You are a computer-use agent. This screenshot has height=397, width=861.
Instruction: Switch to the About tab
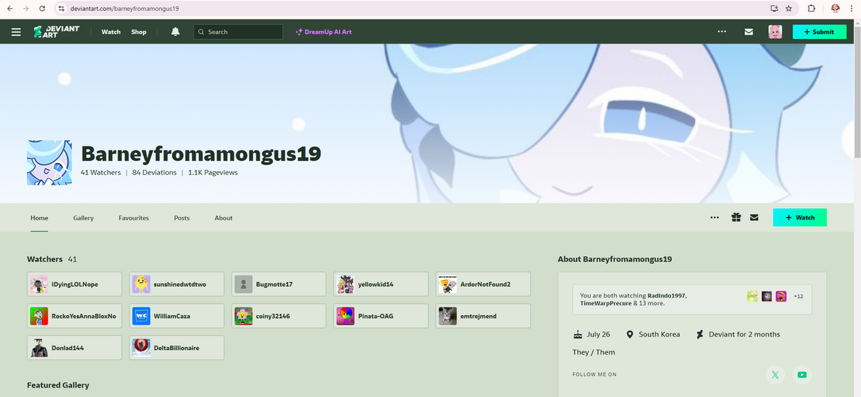(x=223, y=218)
